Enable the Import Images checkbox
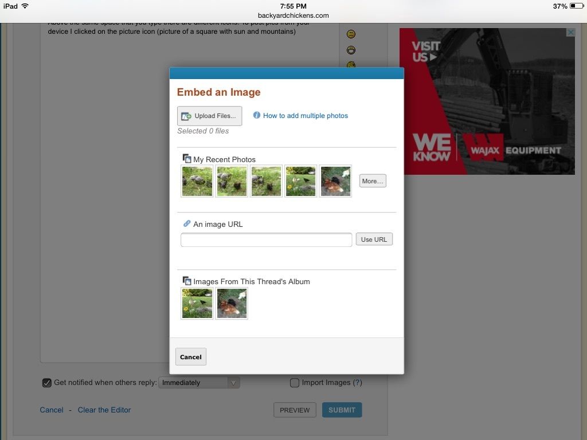Viewport: 587px width, 440px height. pyautogui.click(x=295, y=383)
